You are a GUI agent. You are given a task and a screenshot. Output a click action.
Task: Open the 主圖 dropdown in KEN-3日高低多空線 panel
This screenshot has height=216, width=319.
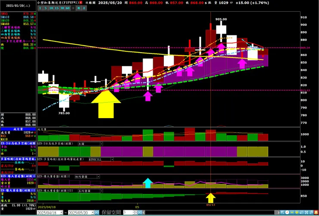coord(91,144)
